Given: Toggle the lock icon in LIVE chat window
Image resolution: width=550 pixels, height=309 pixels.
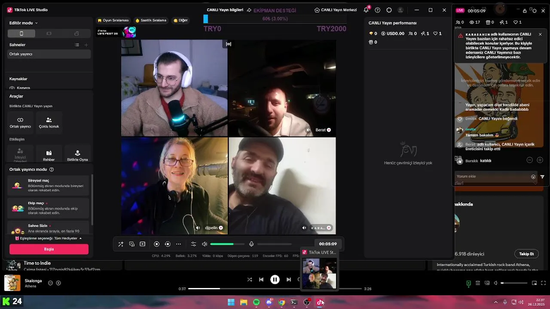Looking at the screenshot, I should [525, 11].
